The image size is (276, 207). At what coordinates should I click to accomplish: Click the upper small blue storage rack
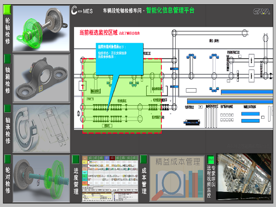250,114
